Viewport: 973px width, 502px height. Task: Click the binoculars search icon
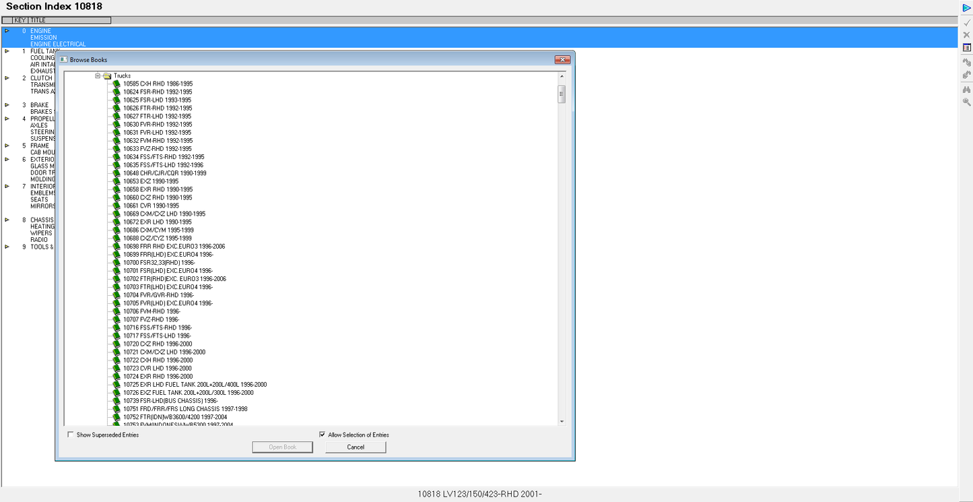[966, 89]
